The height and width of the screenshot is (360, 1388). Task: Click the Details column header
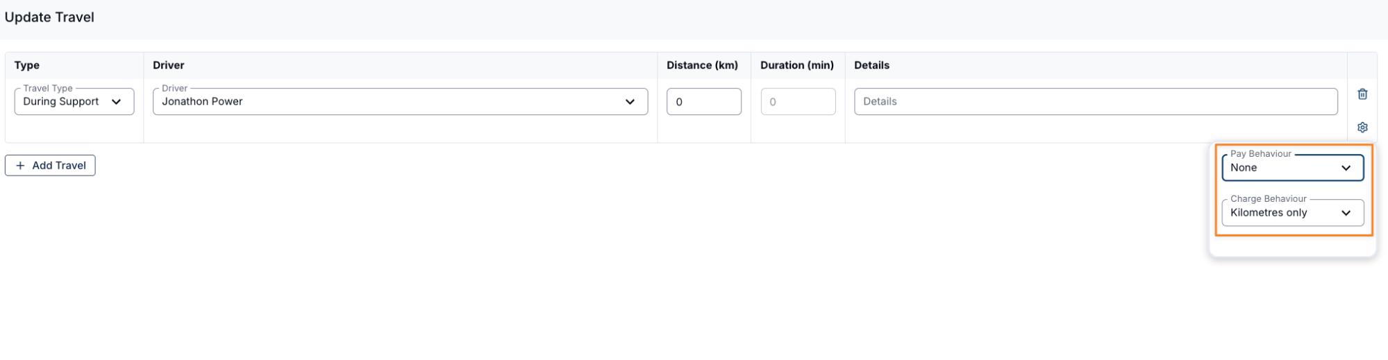871,65
